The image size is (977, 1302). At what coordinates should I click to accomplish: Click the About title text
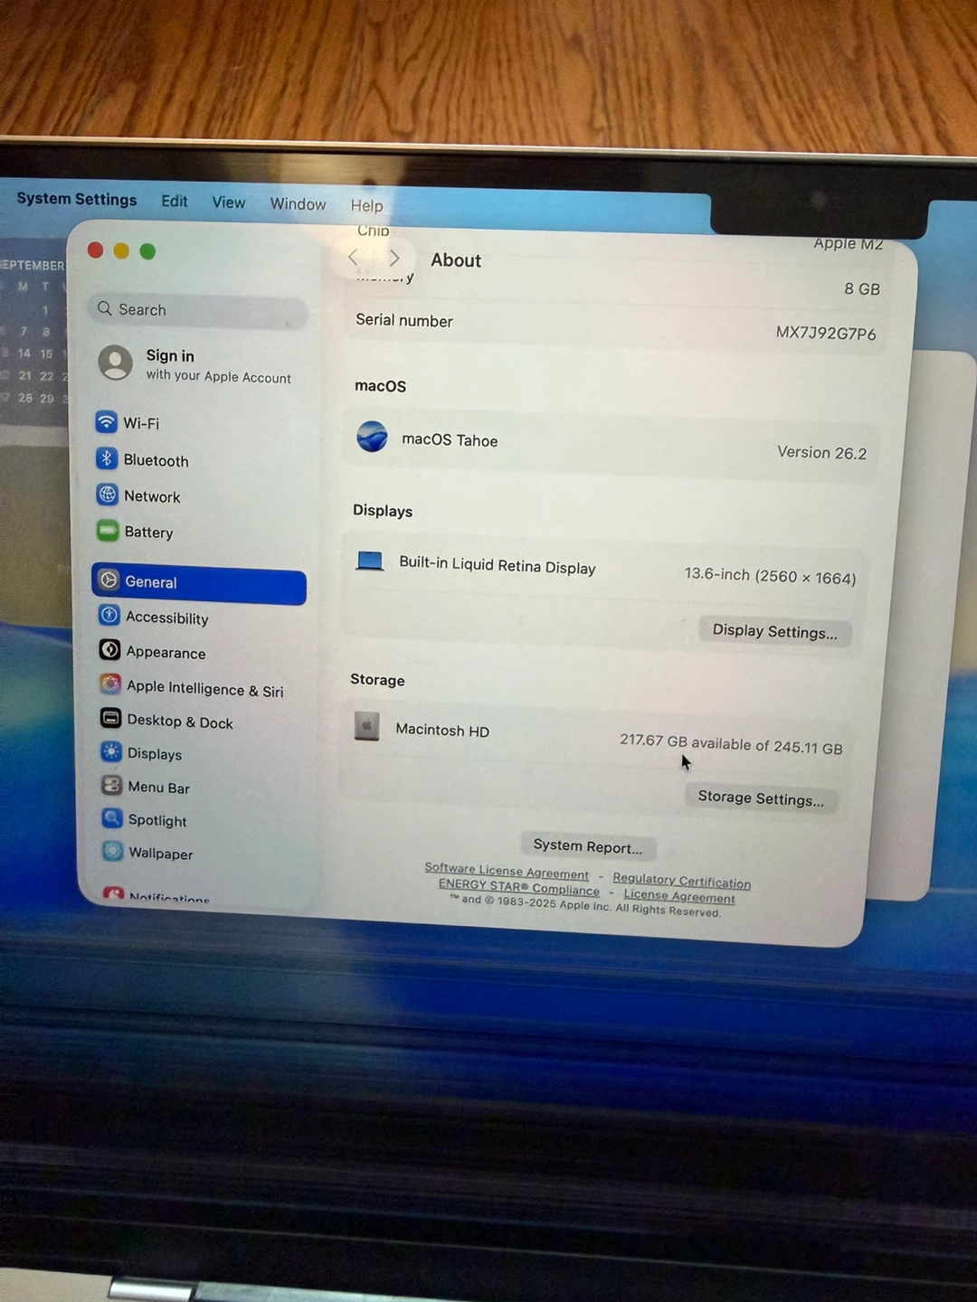click(456, 260)
